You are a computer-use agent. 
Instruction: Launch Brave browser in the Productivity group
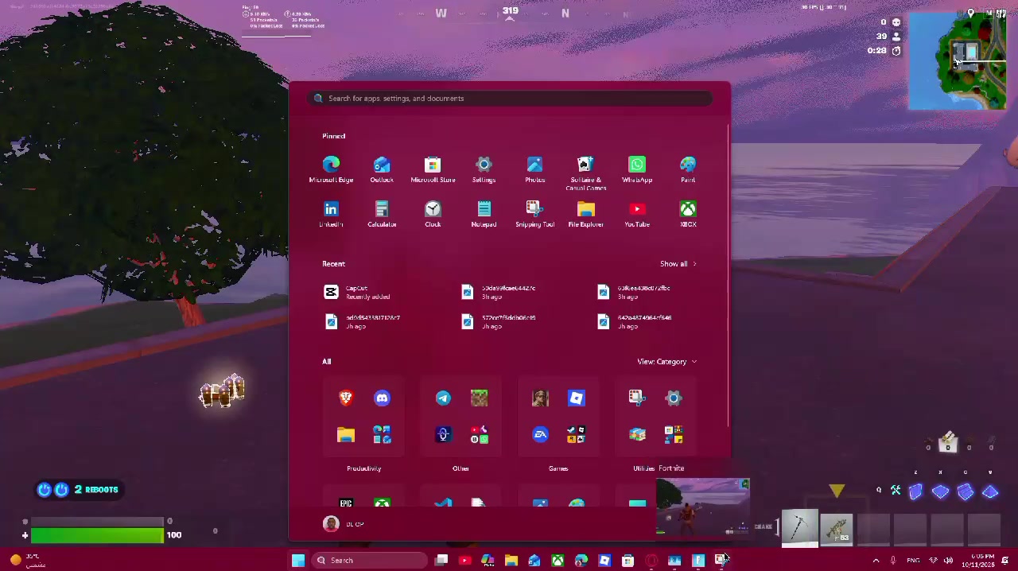(x=346, y=398)
